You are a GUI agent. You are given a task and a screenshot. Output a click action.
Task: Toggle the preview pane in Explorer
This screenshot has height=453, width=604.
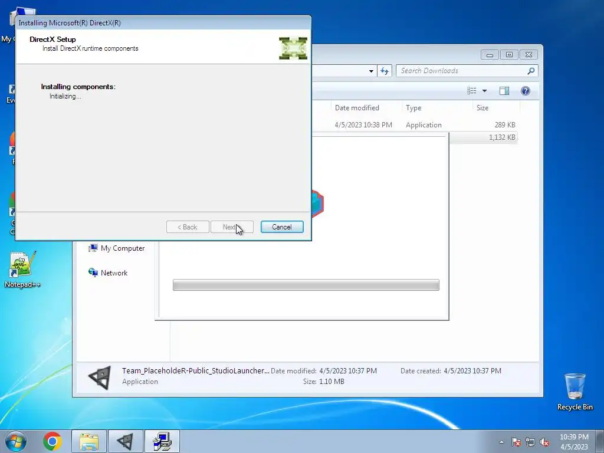[x=504, y=90]
